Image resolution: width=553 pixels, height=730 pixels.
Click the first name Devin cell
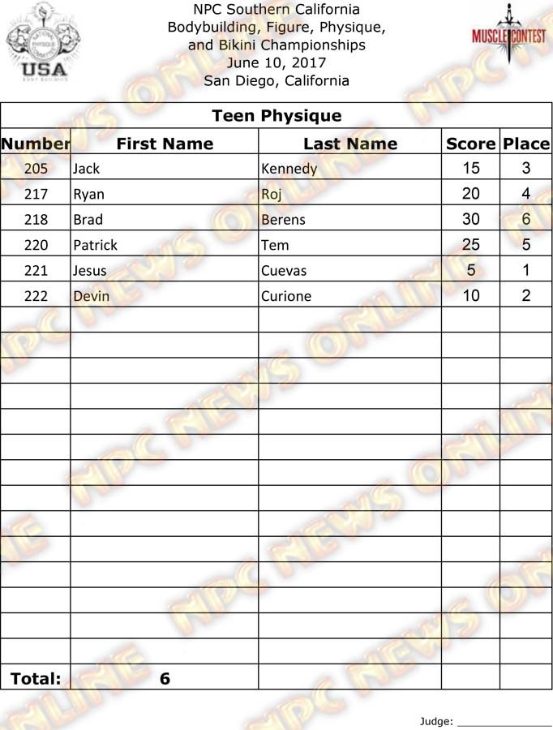91,296
